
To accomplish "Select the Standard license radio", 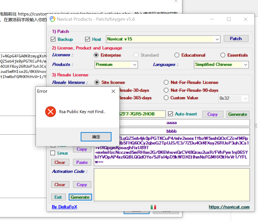I will point(136,55).
